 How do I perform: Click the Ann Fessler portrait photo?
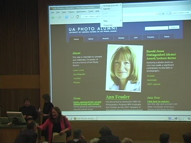tap(124, 68)
